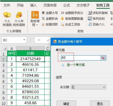The image size is (113, 106).
Task: Click the cell range picker icon in dialog
Action: [103, 58]
